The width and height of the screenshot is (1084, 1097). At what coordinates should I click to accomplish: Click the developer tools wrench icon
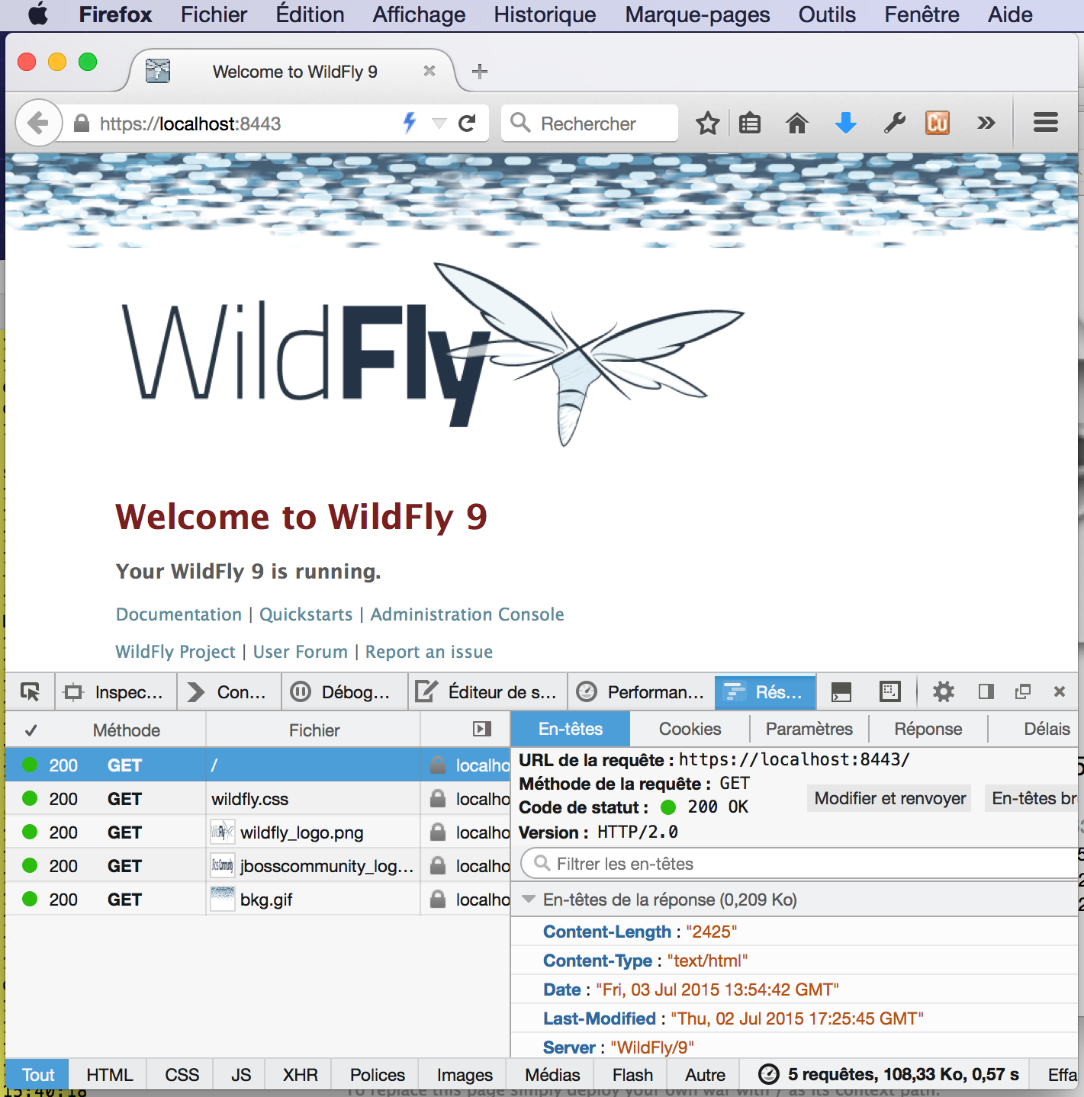pyautogui.click(x=894, y=123)
